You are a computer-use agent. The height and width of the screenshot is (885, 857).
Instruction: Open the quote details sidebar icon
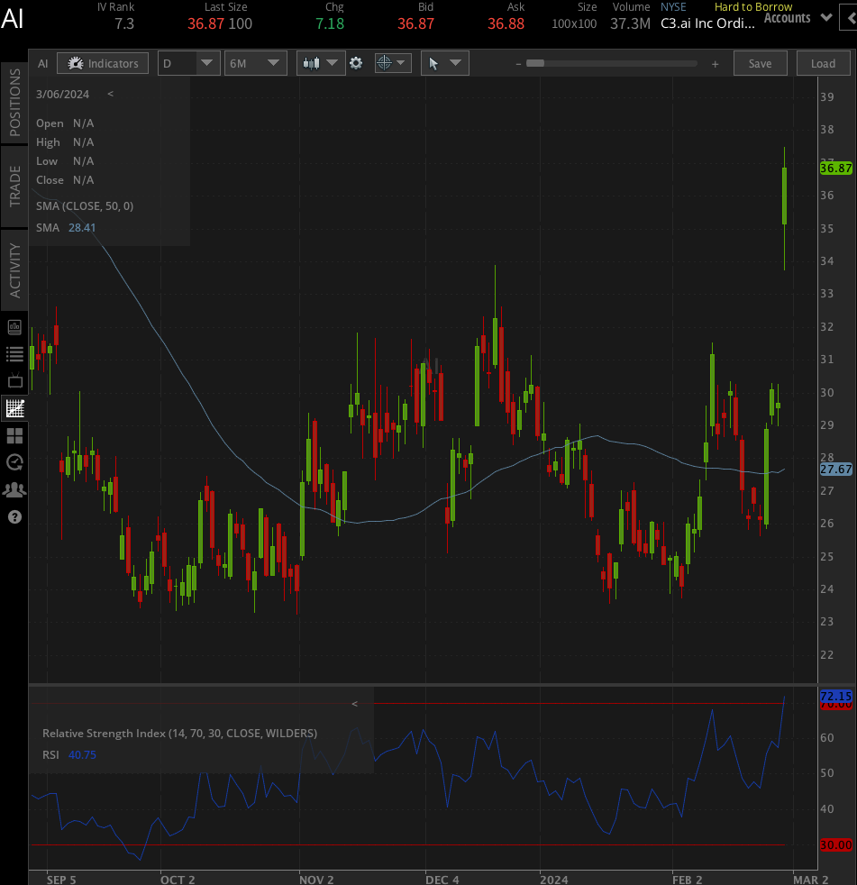point(14,327)
